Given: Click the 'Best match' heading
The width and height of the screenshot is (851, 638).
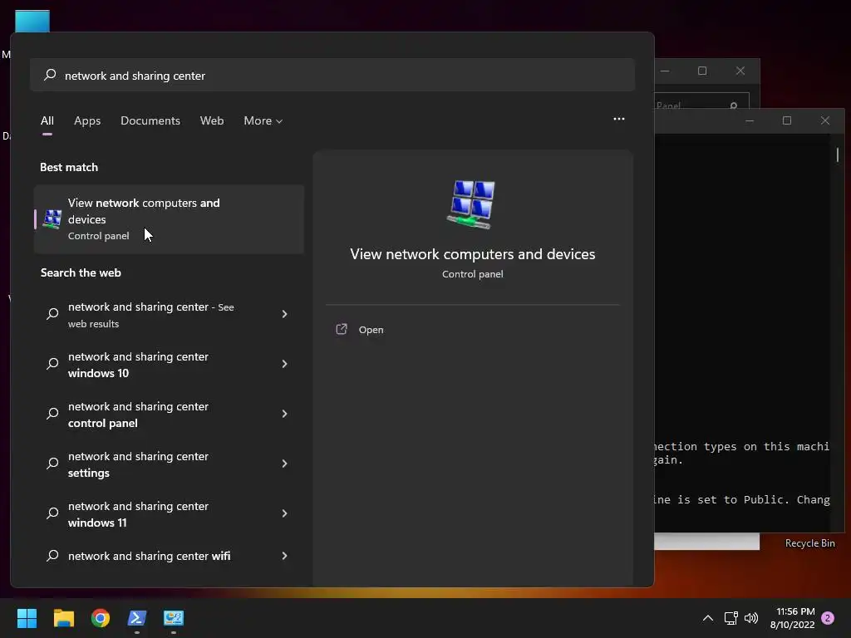Looking at the screenshot, I should [x=69, y=167].
